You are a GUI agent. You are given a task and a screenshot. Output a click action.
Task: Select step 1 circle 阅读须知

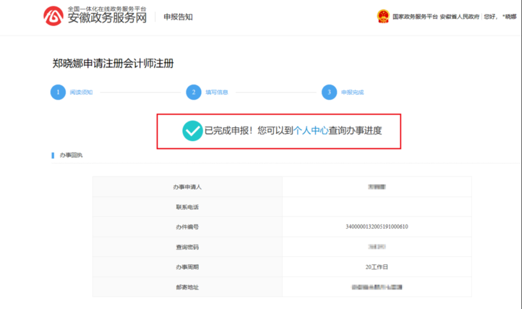(x=58, y=92)
